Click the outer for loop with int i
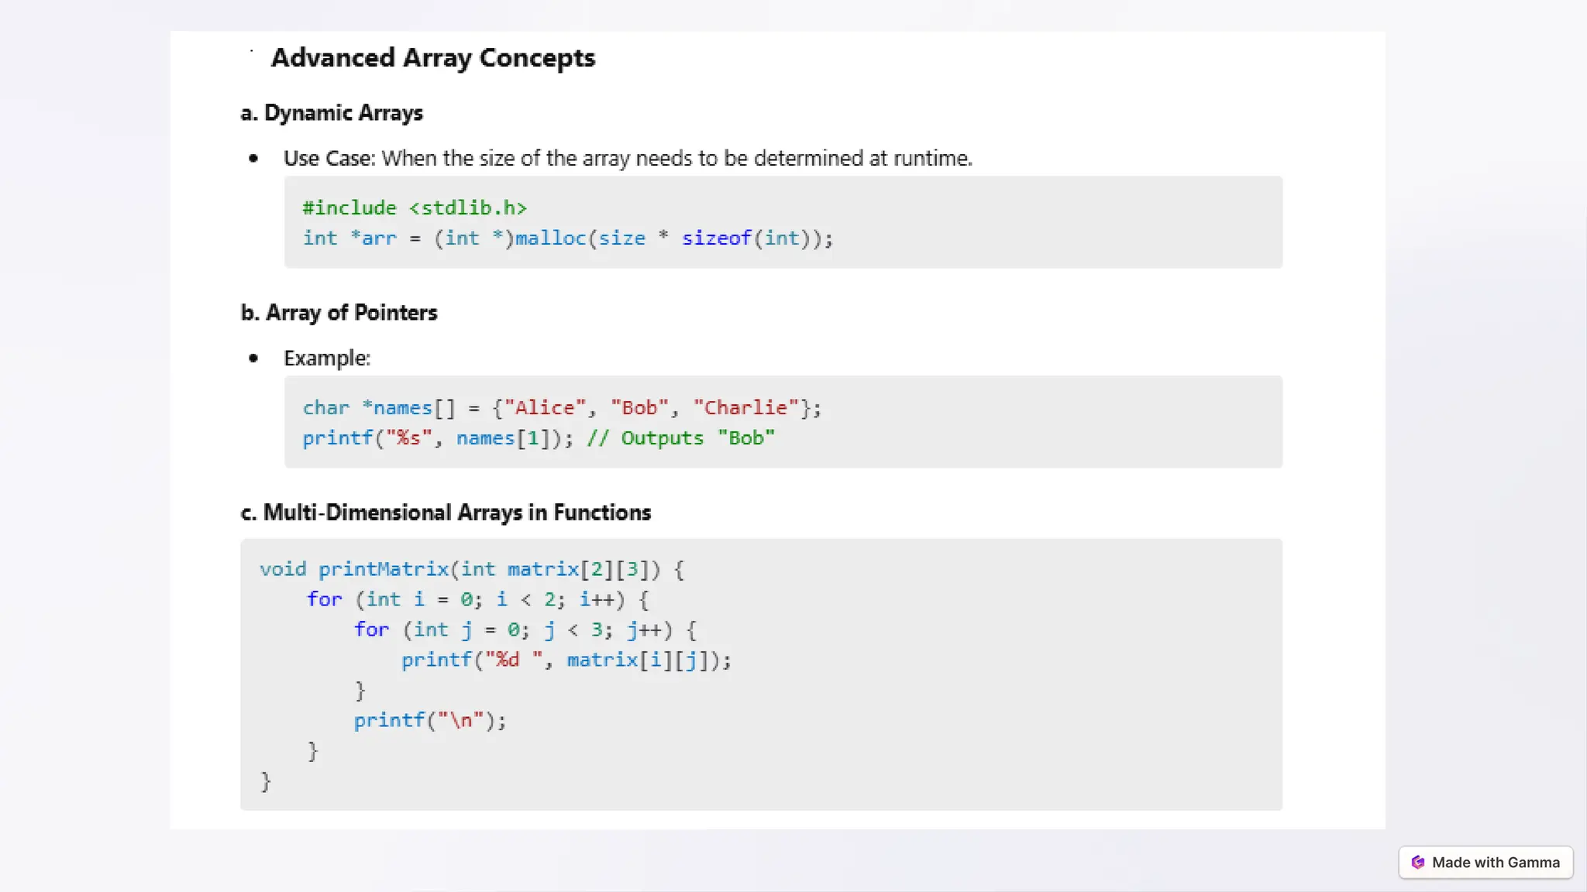1587x892 pixels. [477, 600]
